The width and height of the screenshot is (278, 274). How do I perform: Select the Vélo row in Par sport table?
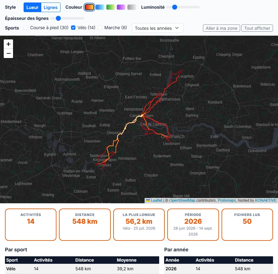pos(82,269)
